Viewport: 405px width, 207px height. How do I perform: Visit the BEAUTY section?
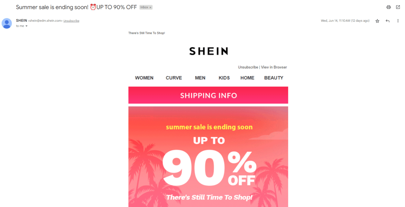(x=274, y=78)
